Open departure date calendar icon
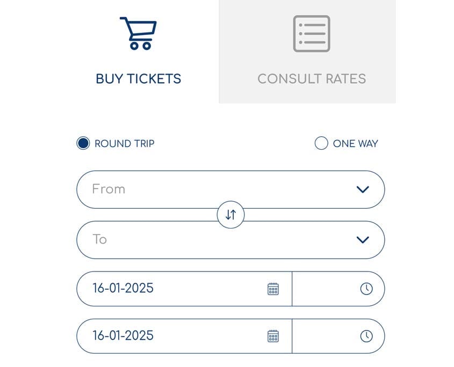 tap(273, 289)
